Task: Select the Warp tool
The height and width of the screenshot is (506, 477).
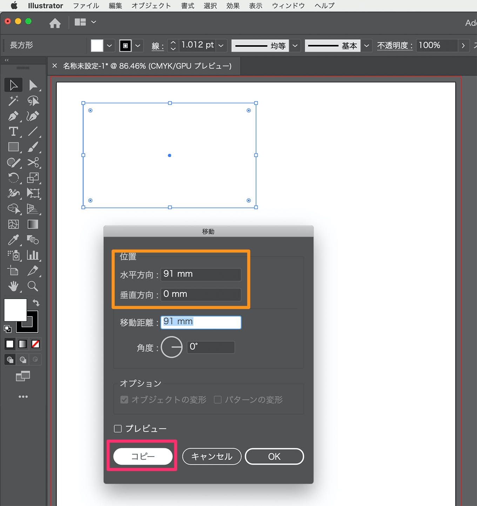Action: pos(13,193)
